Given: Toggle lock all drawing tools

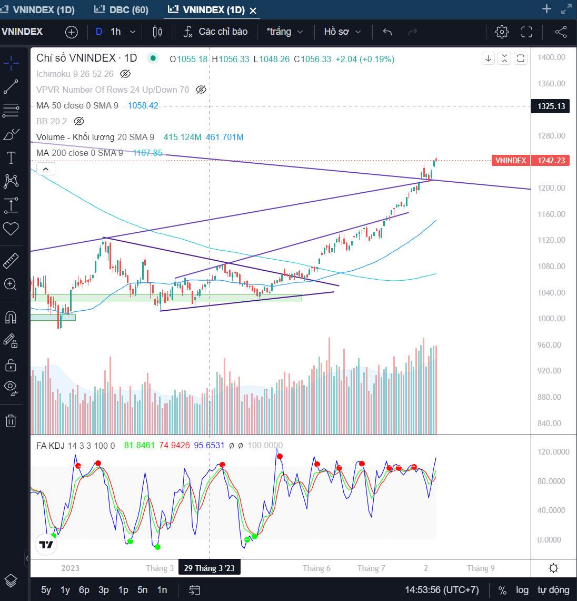Looking at the screenshot, I should point(11,365).
